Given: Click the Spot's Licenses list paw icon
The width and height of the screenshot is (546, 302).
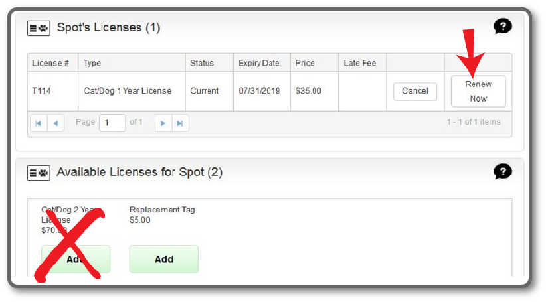Looking at the screenshot, I should [39, 28].
